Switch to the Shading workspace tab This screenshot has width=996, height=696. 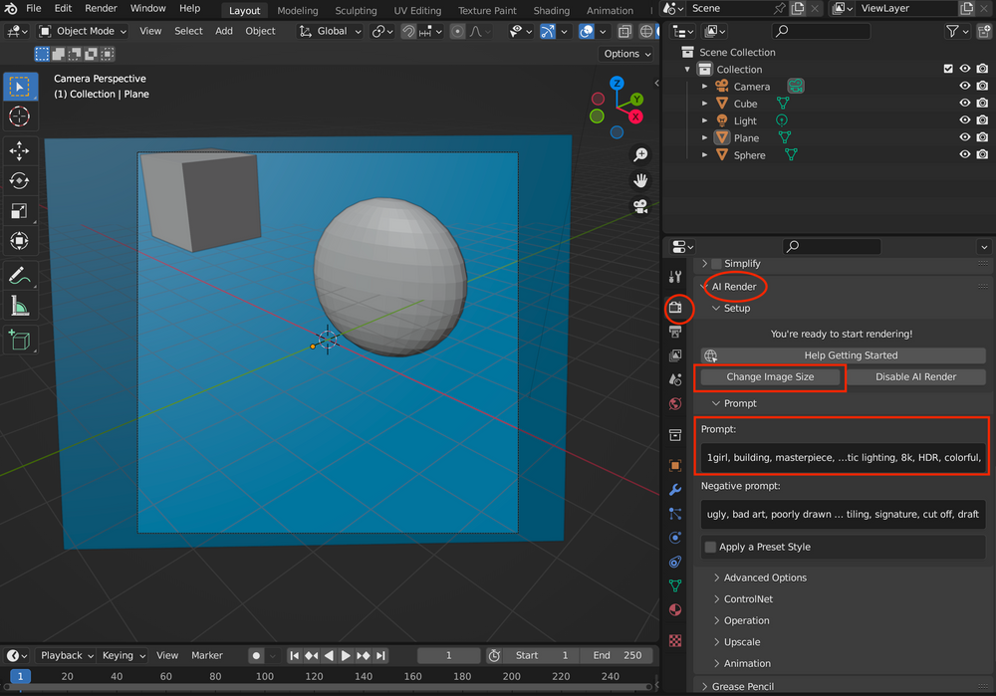[x=551, y=11]
